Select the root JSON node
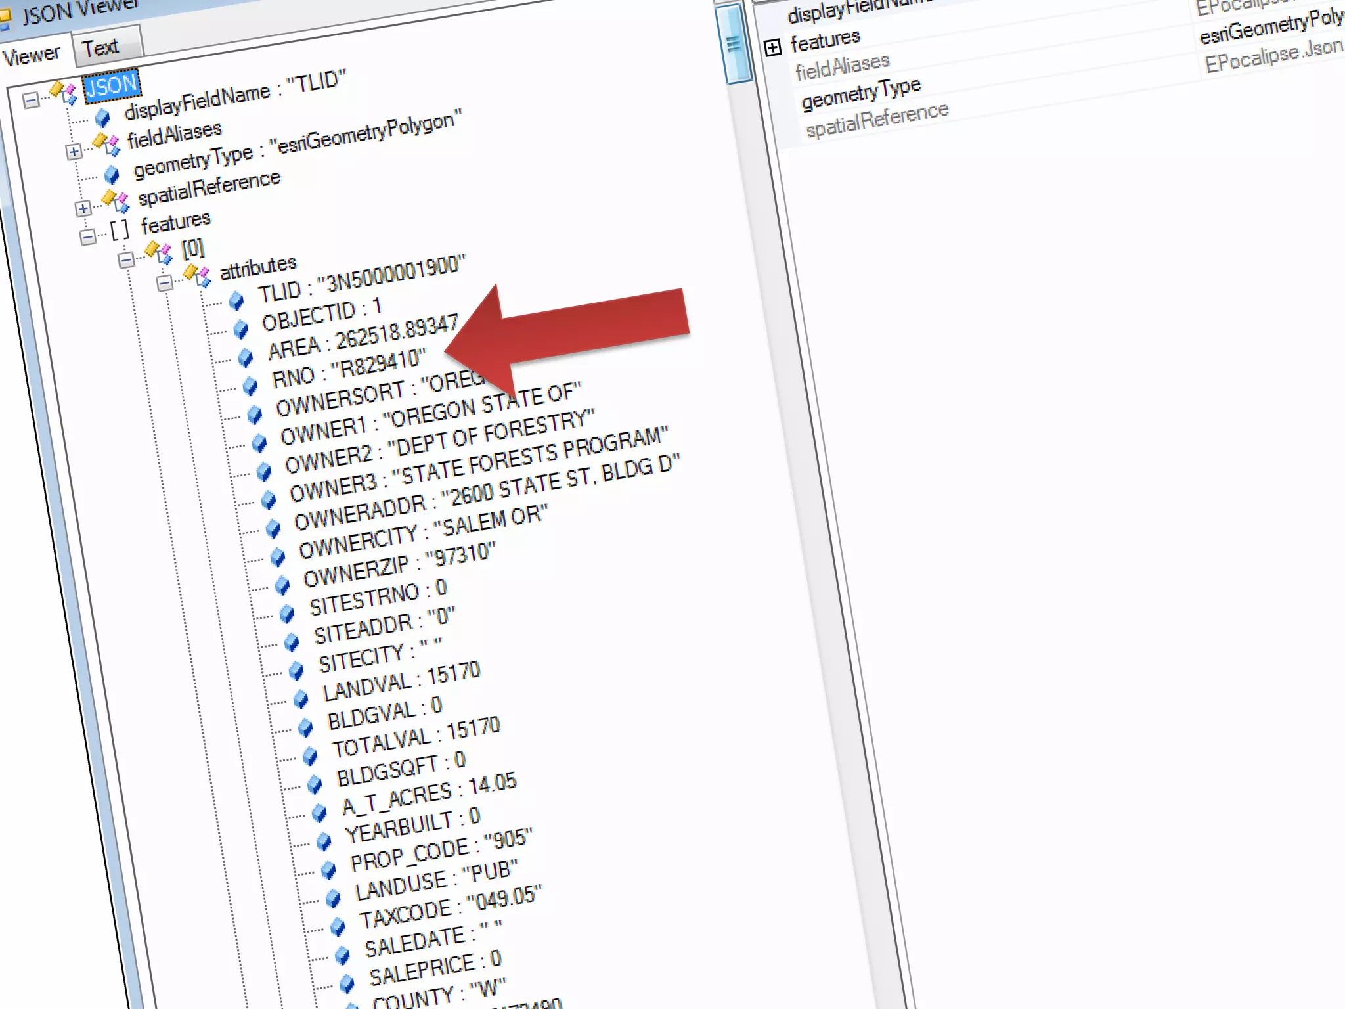 [112, 85]
